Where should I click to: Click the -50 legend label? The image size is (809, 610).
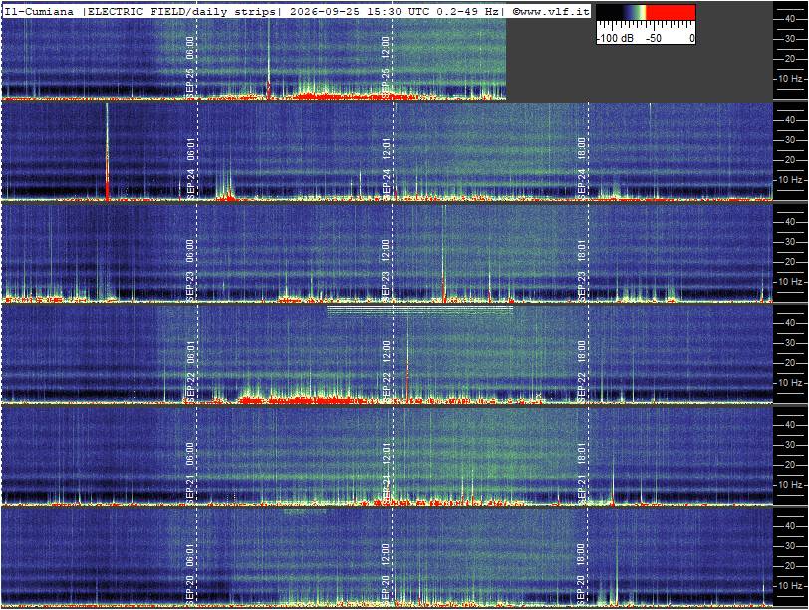(x=654, y=38)
